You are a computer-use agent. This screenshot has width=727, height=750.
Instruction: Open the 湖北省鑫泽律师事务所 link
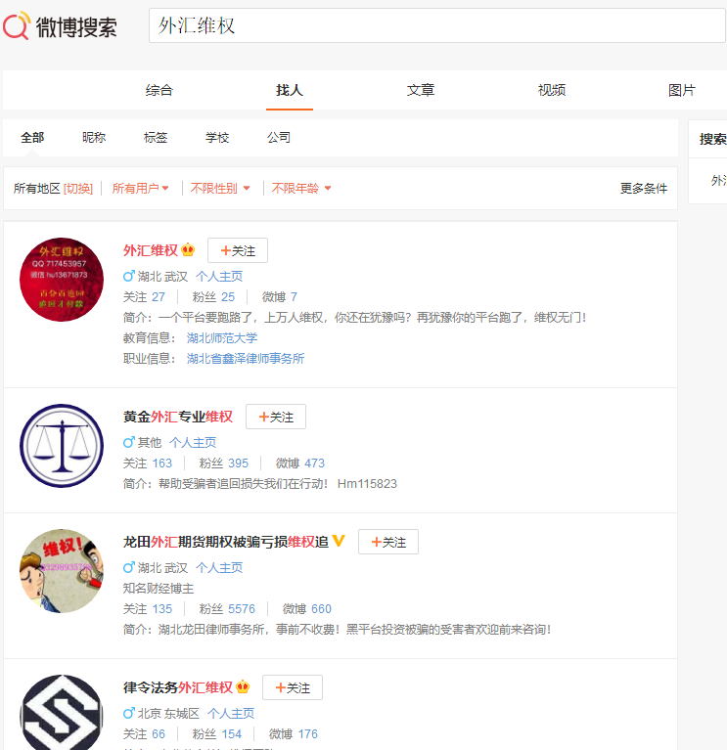[x=246, y=359]
